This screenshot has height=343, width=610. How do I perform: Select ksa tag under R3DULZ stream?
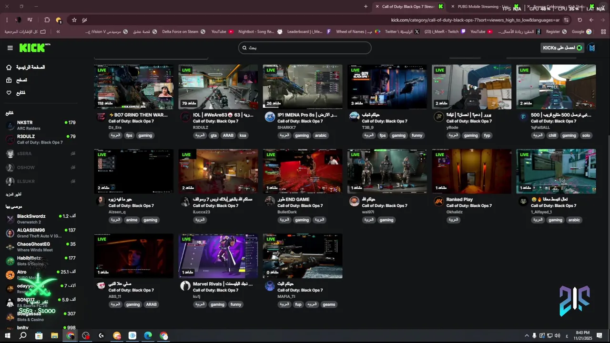click(243, 135)
